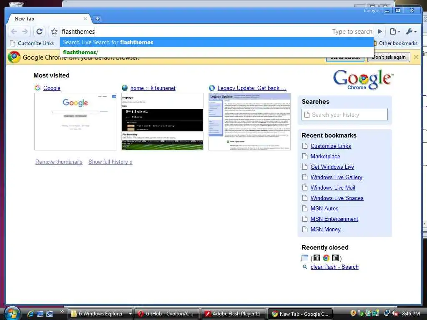The image size is (427, 320).
Task: Open the MSN Money bookmark
Action: point(326,230)
